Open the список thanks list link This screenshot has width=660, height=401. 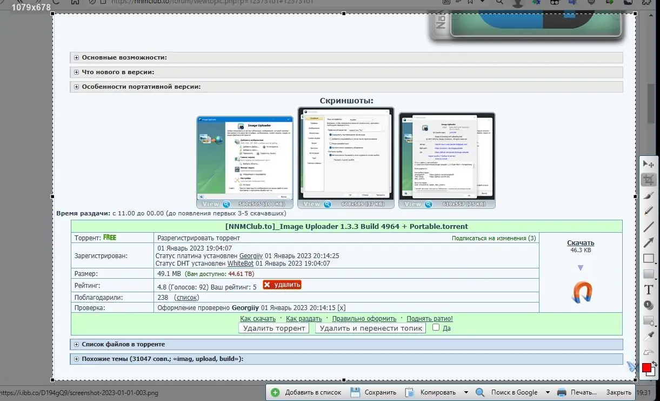(x=186, y=298)
